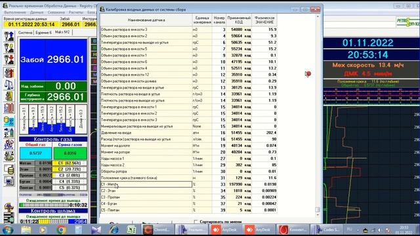Open the Данные menu
420x236 pixels.
coord(37,12)
